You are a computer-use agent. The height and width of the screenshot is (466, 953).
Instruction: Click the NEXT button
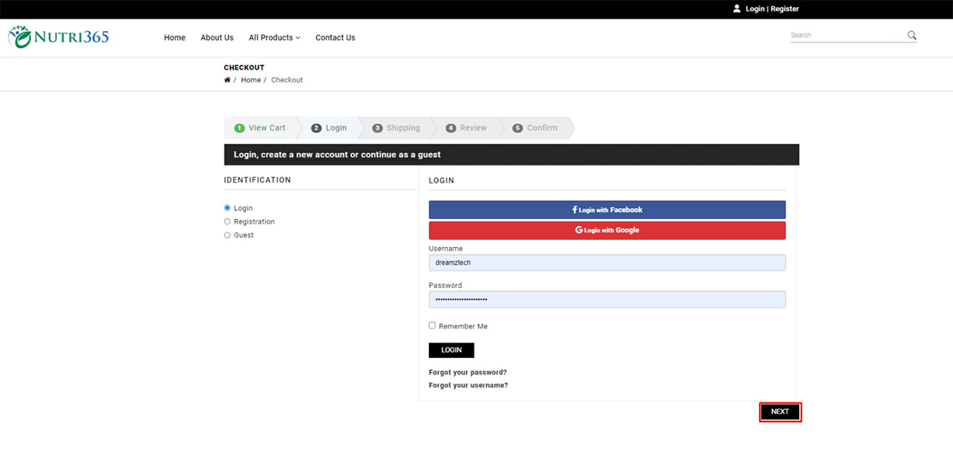(780, 412)
